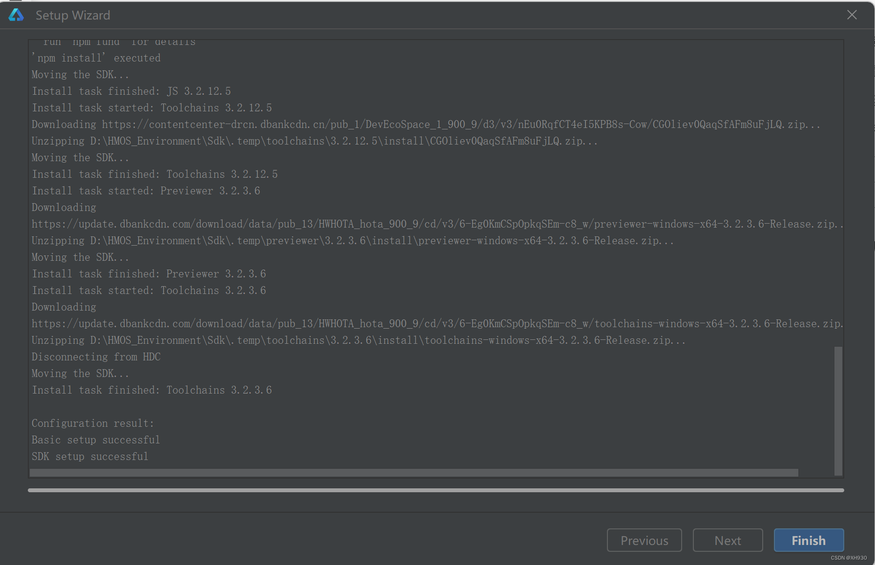This screenshot has width=875, height=565.
Task: Click the toolchains-windows-x64 download URL line
Action: [x=437, y=324]
